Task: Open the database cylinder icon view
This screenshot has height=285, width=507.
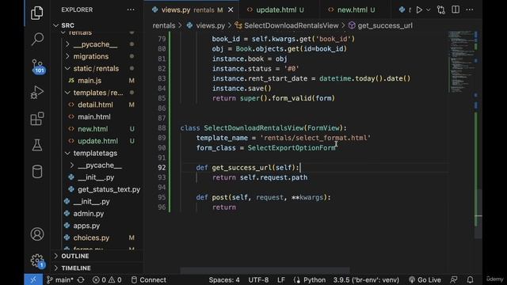Action: 37,172
